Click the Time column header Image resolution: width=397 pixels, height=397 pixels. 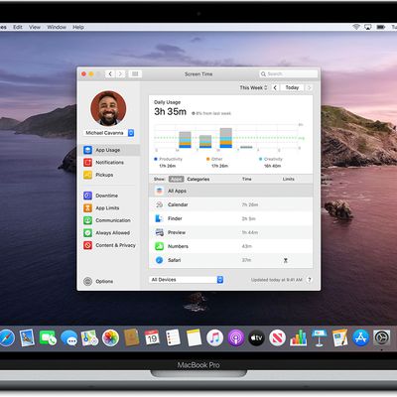(247, 179)
